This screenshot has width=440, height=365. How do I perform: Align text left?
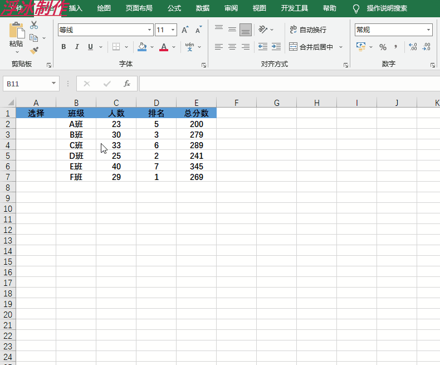pos(219,47)
